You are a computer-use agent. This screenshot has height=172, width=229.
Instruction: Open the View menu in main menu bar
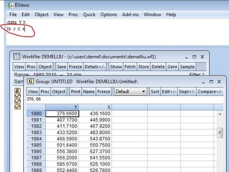click(58, 14)
